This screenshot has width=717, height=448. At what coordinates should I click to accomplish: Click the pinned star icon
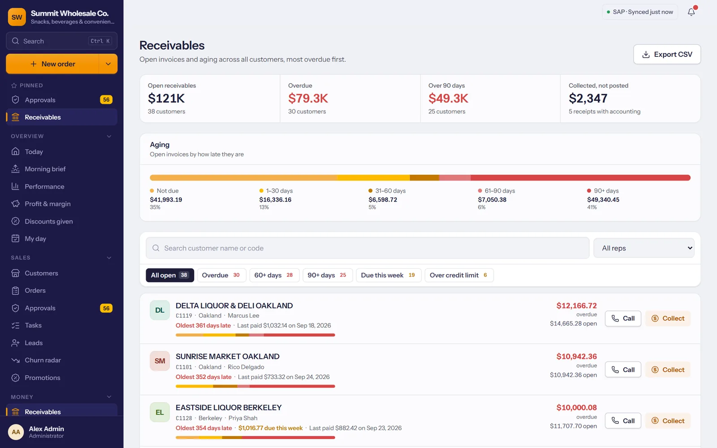click(x=14, y=86)
